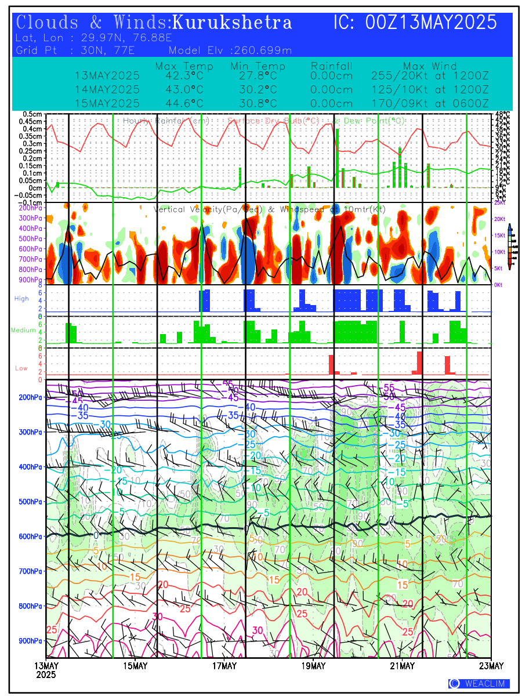The image size is (522, 696).
Task: Click the 42.3°C max temp value
Action: coord(184,75)
